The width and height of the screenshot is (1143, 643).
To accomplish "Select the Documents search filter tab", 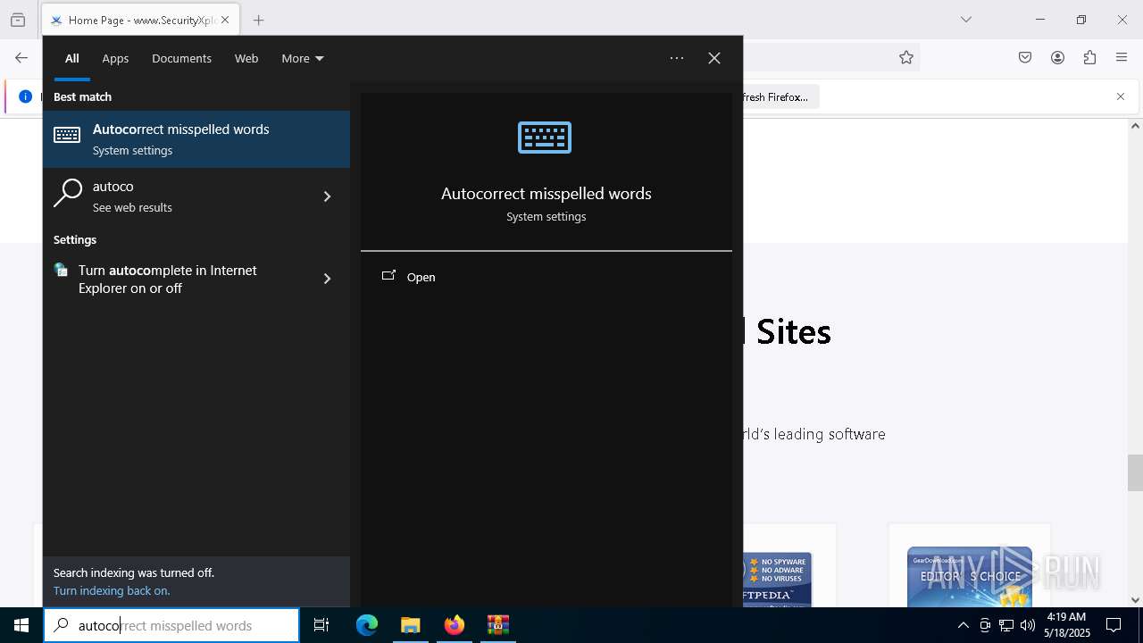I will point(181,58).
